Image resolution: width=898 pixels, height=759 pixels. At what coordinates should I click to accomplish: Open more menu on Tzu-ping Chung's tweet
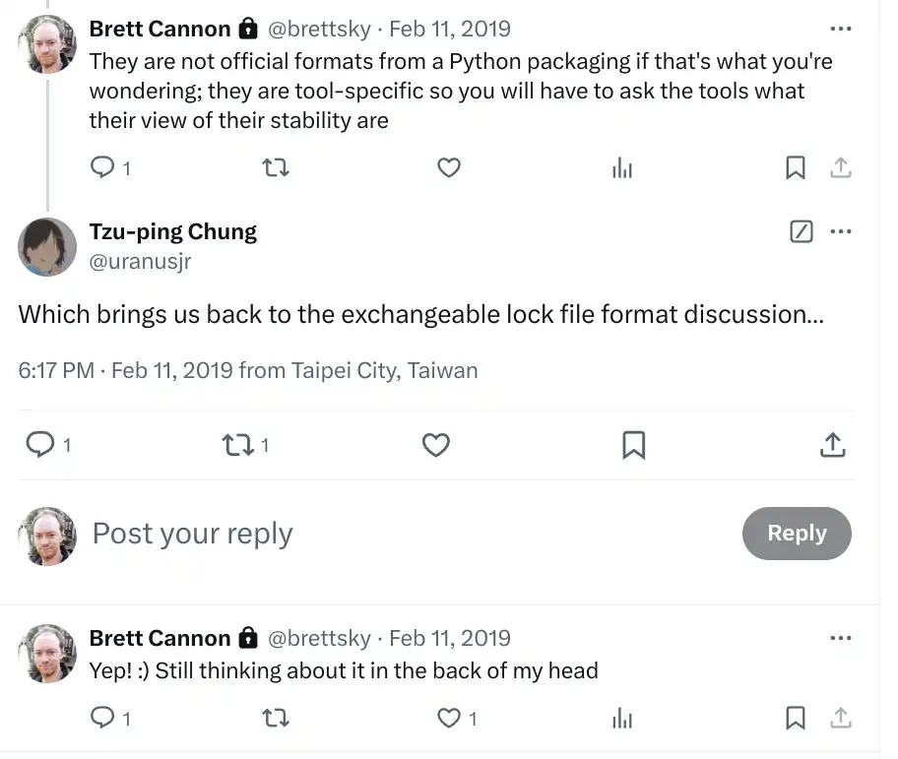(x=840, y=232)
